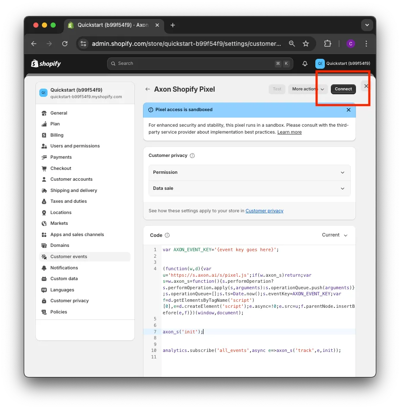Click the browser address bar URL
400x409 pixels.
(x=186, y=44)
